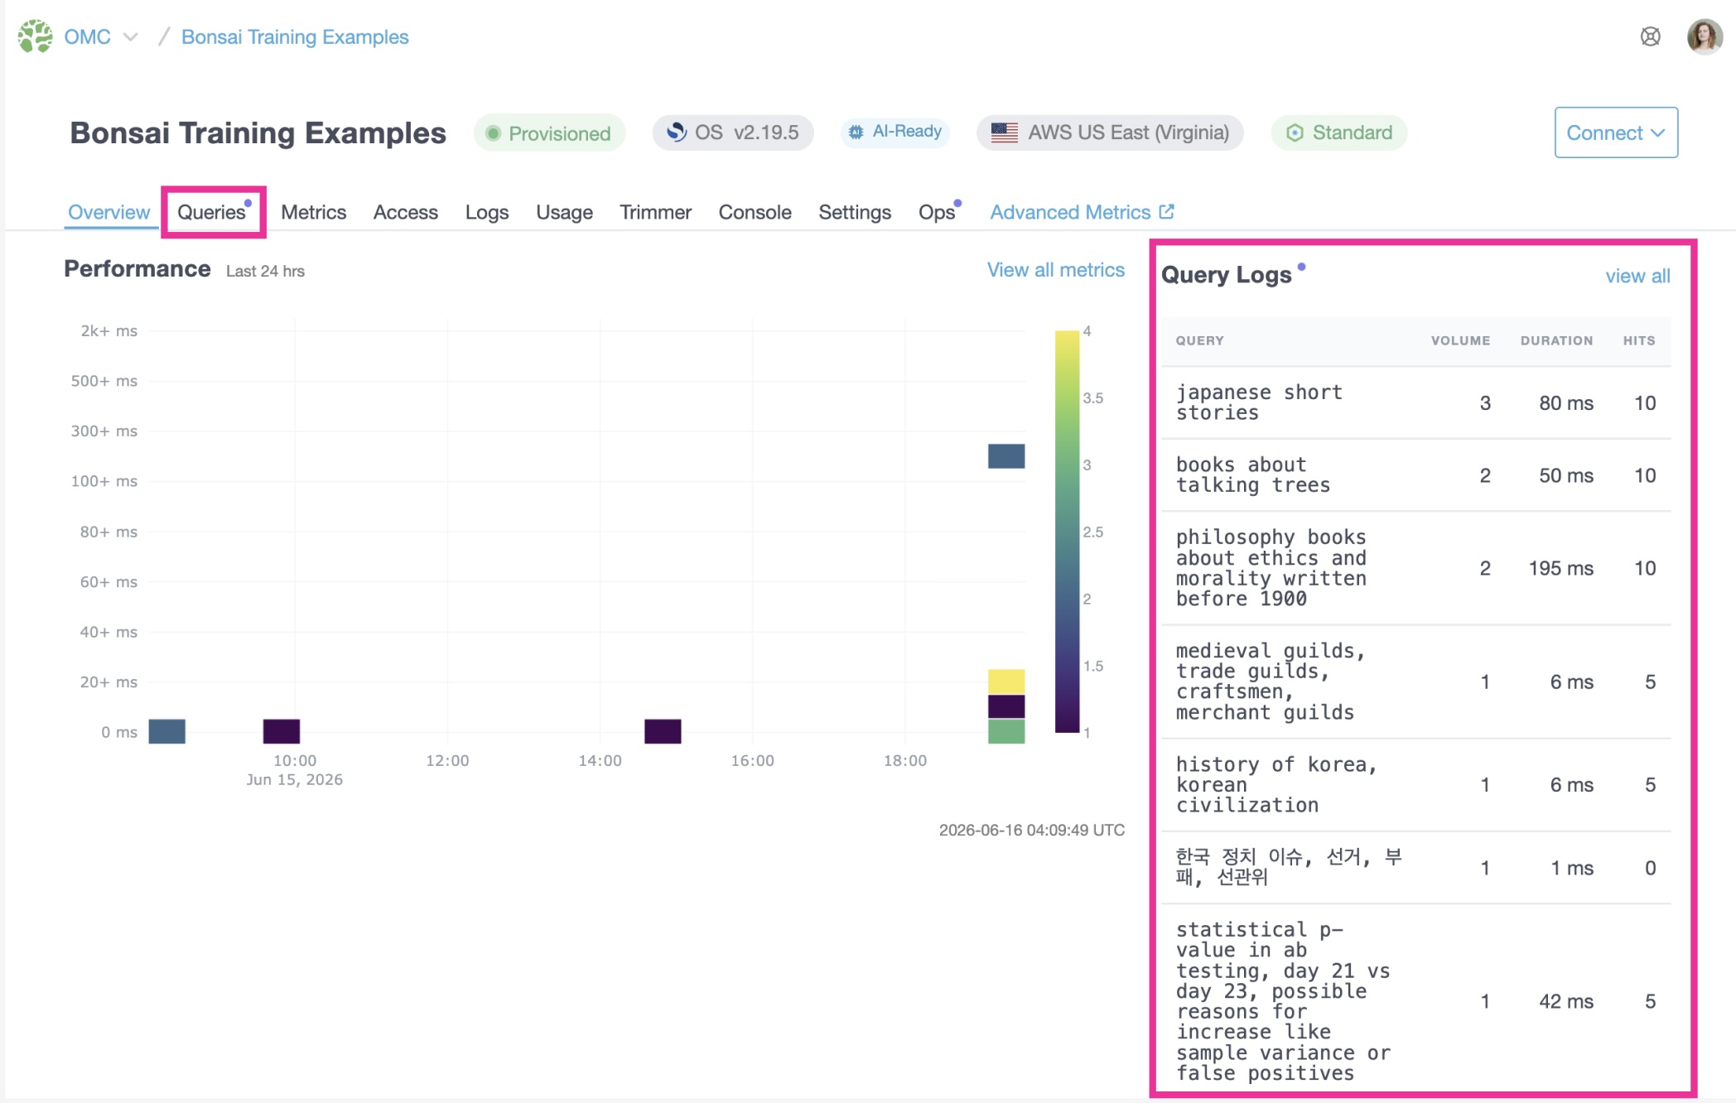
Task: Click the OpenSearch version badge icon
Action: (x=677, y=132)
